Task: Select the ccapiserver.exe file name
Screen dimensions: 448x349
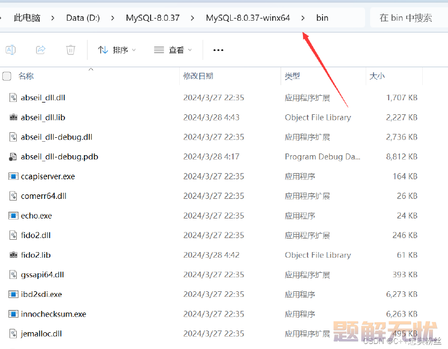Action: click(x=48, y=176)
